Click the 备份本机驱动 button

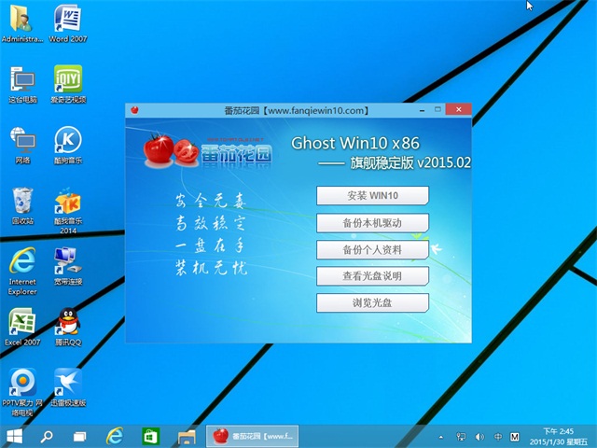click(x=372, y=223)
